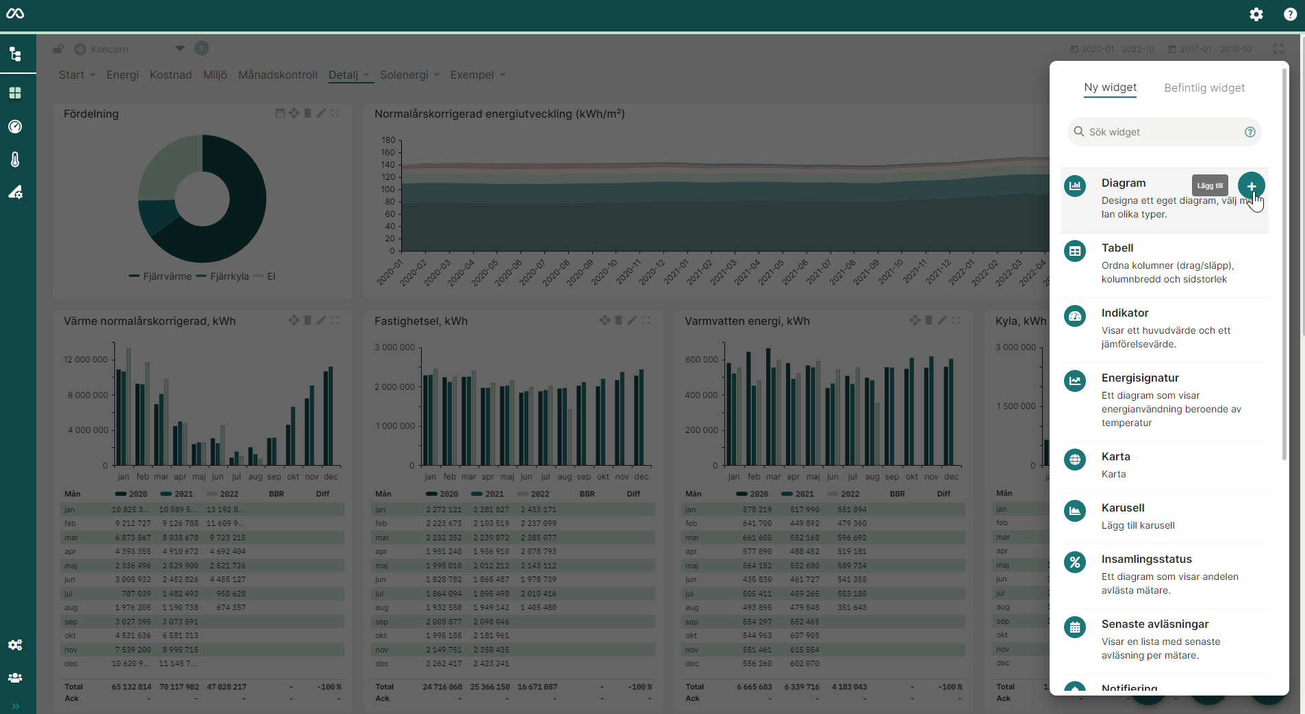Edit the Varmvatten energi widget
The image size is (1305, 714).
(x=942, y=320)
